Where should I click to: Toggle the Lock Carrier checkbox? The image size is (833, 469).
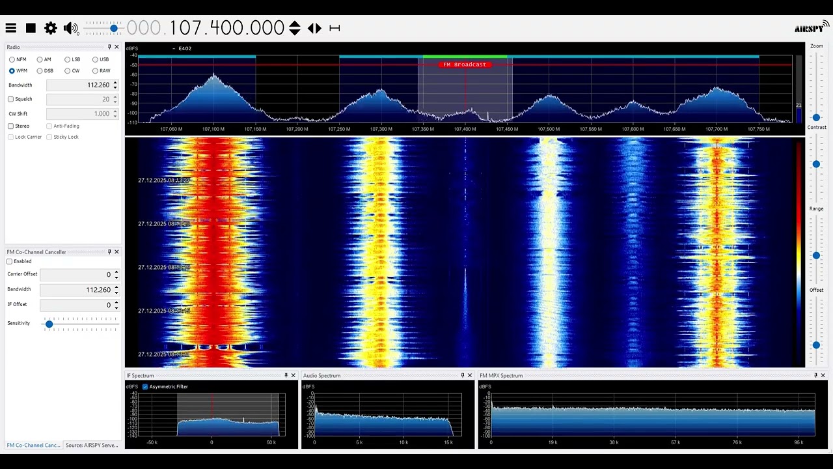tap(10, 137)
